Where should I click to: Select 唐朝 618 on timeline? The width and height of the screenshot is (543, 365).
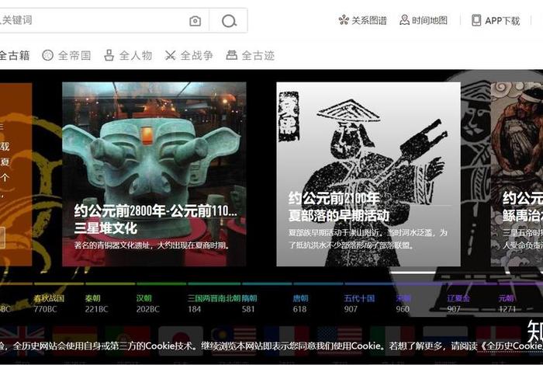[300, 304]
